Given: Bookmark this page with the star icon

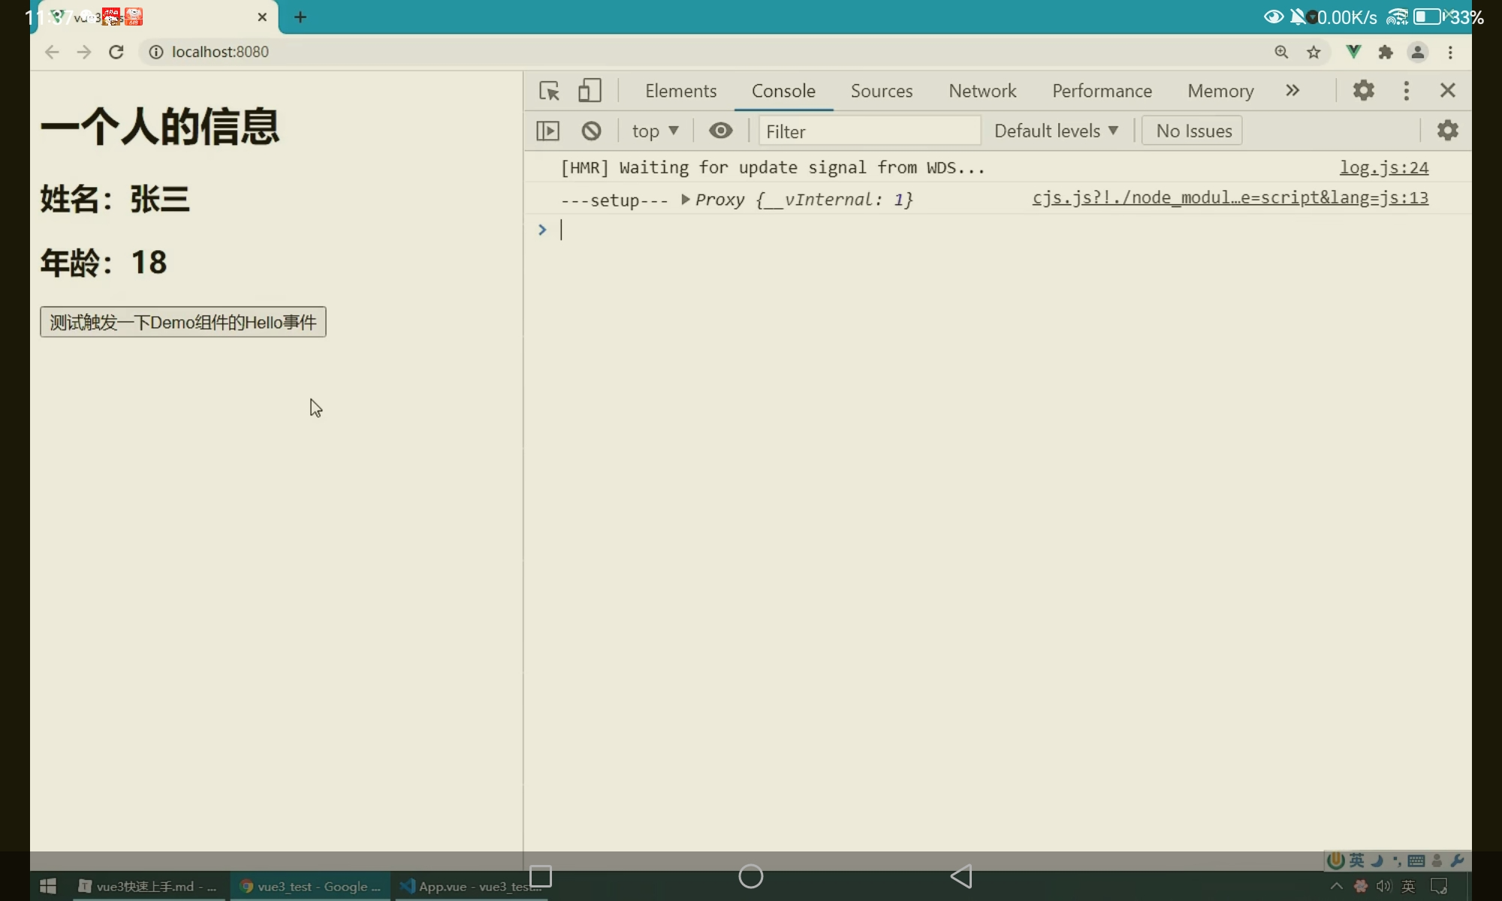Looking at the screenshot, I should (1313, 52).
